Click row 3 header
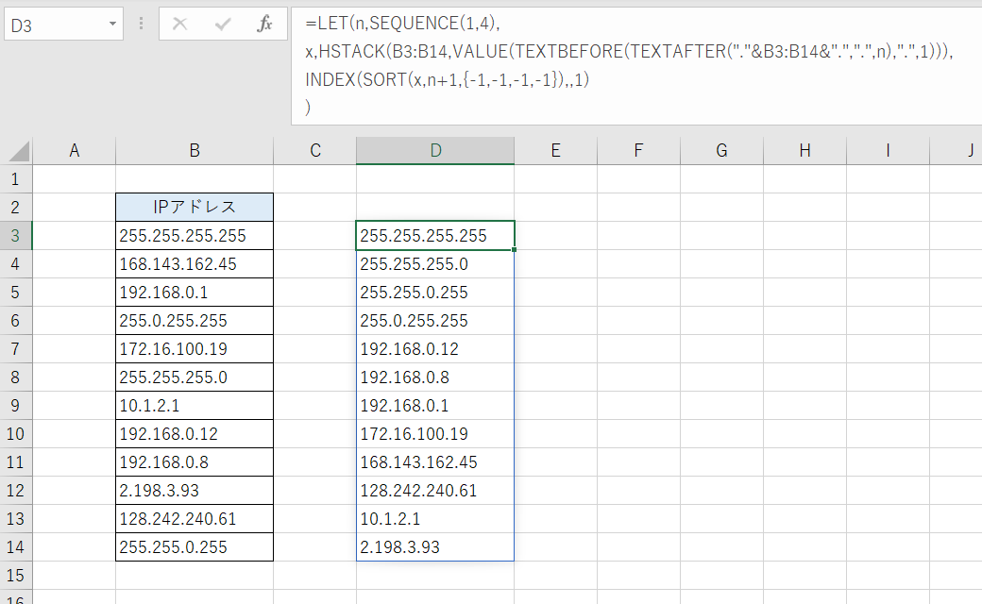Image resolution: width=982 pixels, height=604 pixels. click(x=15, y=235)
